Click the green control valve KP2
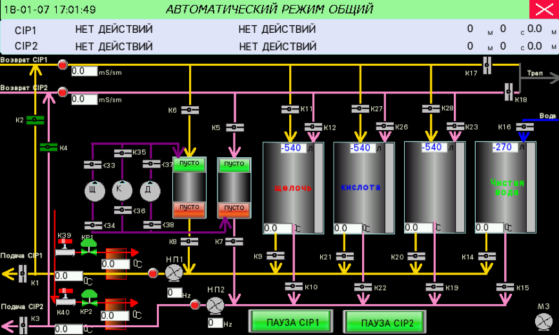 pos(89,298)
